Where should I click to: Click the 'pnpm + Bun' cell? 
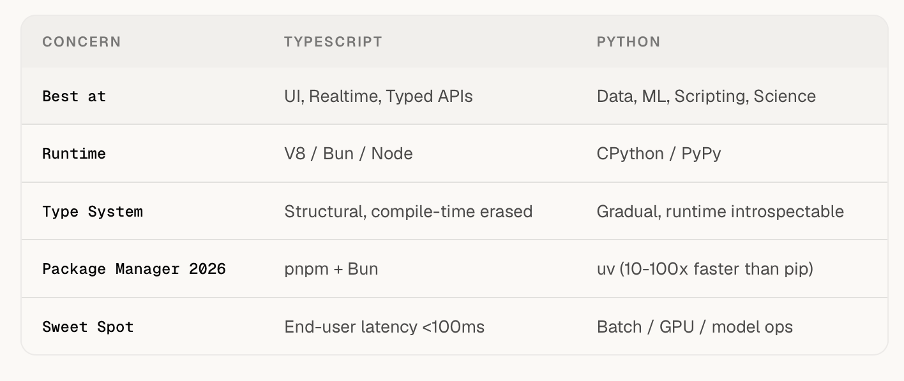coord(331,269)
